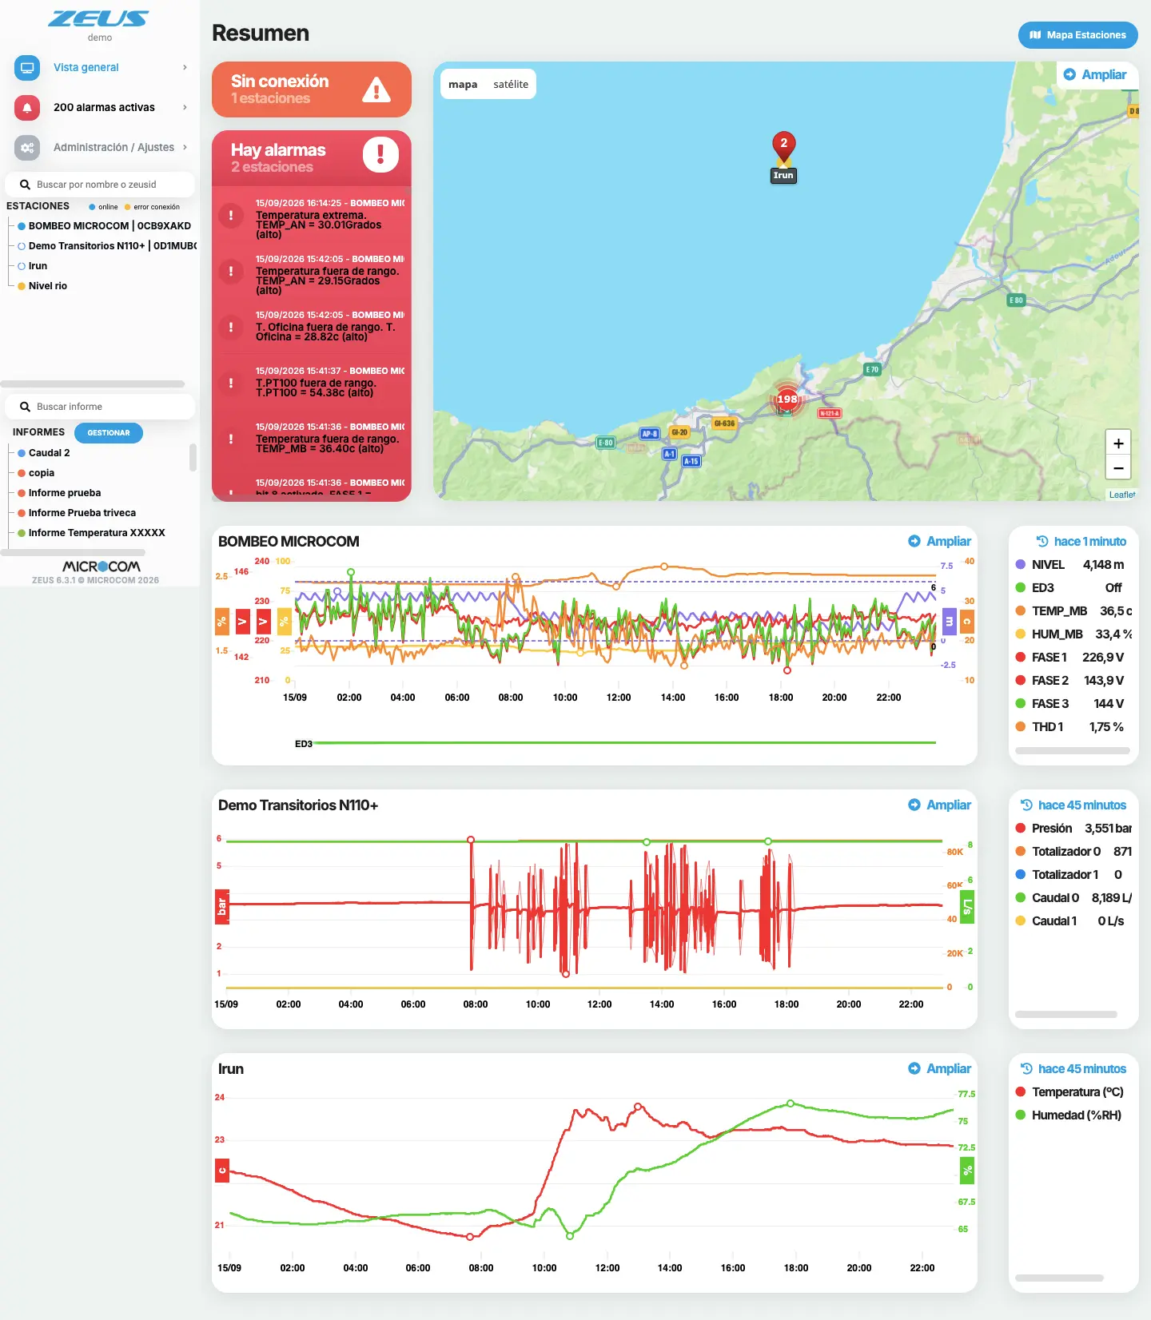
Task: Switch the map to satélite view
Action: (511, 84)
